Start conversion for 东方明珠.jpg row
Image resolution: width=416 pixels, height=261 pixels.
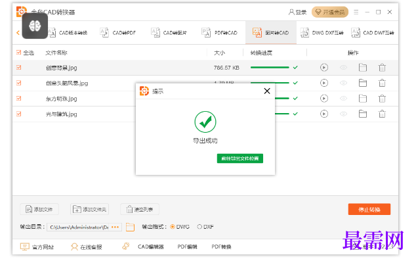tap(323, 99)
